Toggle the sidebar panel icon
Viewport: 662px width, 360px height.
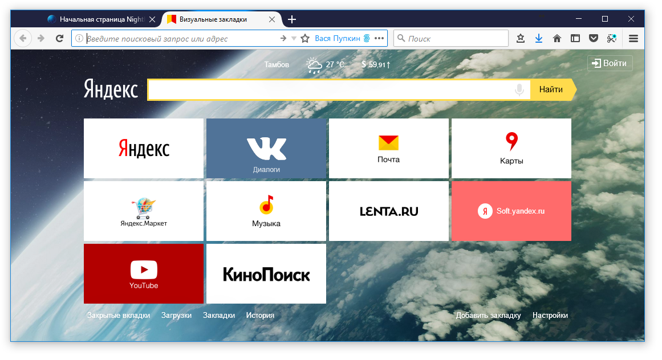pyautogui.click(x=575, y=39)
